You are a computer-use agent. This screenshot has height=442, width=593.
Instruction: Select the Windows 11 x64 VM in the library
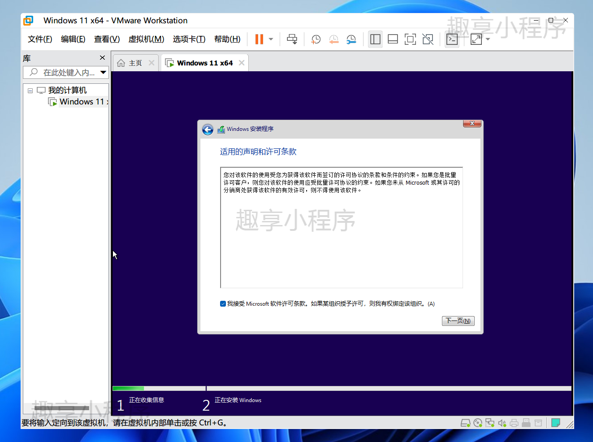tap(83, 102)
